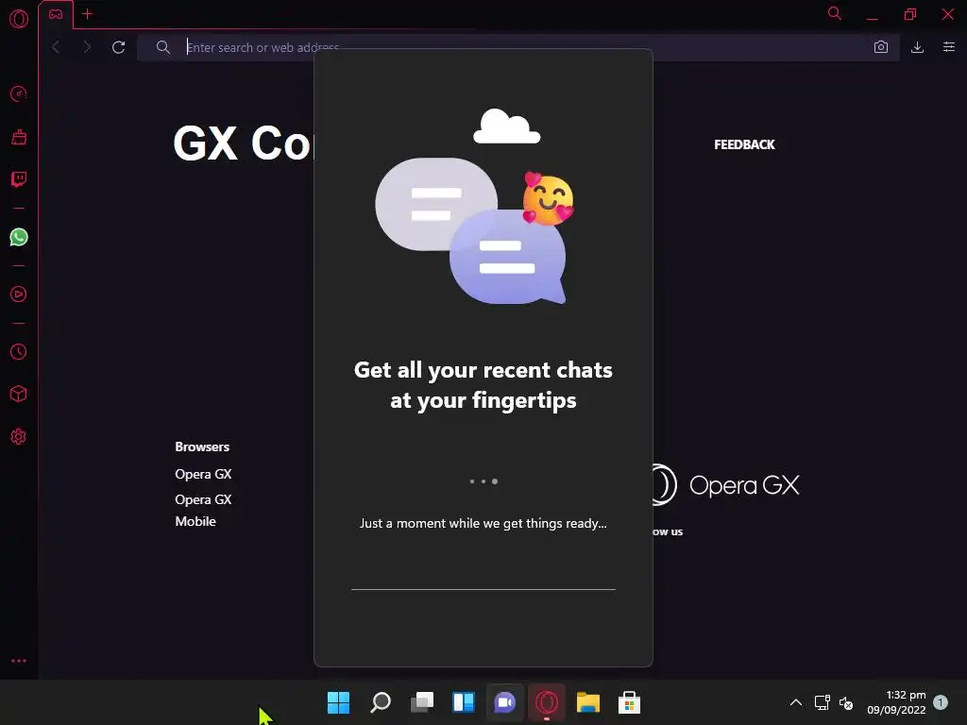Open sidebar setup three-dots menu
This screenshot has width=967, height=725.
(x=19, y=661)
